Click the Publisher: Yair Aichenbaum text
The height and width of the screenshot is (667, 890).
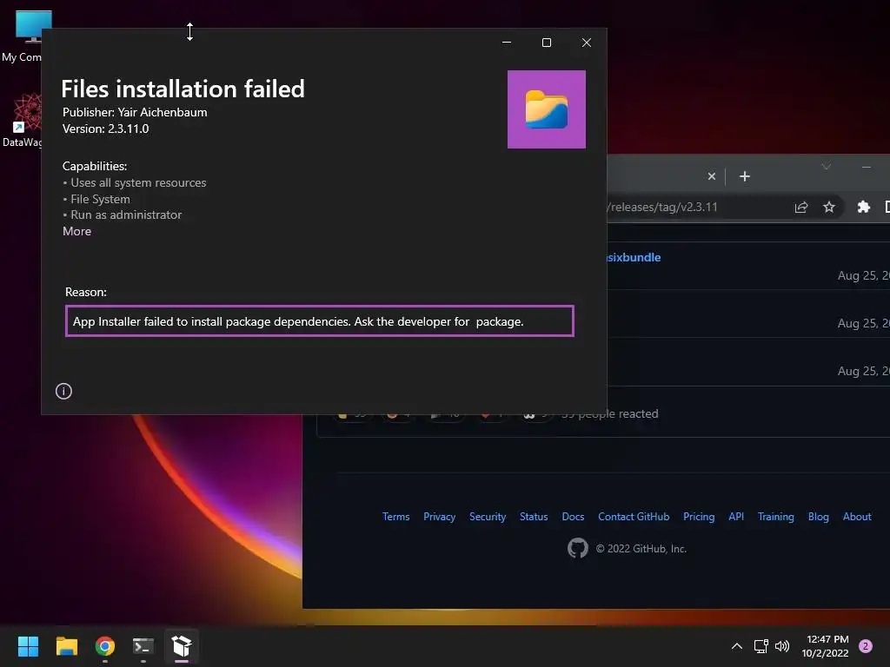(x=135, y=112)
